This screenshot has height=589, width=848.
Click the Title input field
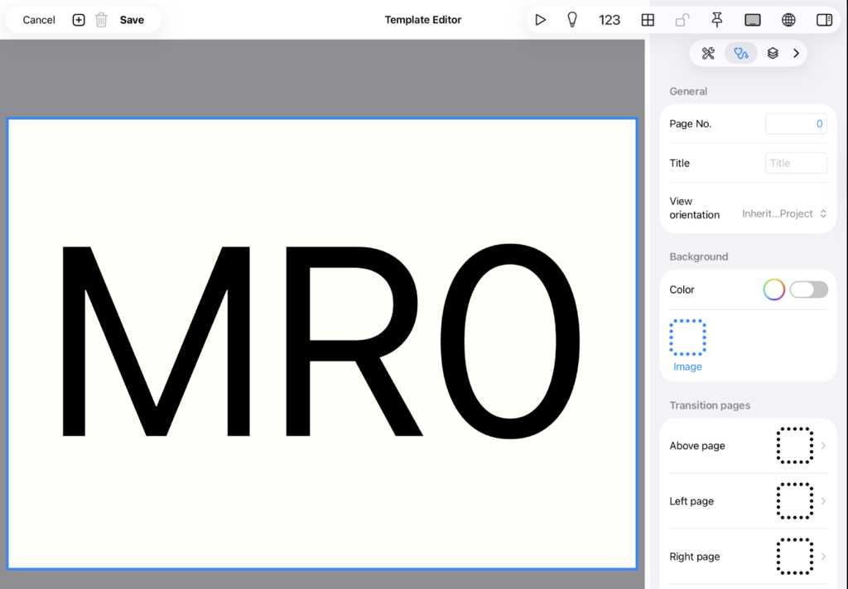tap(796, 163)
